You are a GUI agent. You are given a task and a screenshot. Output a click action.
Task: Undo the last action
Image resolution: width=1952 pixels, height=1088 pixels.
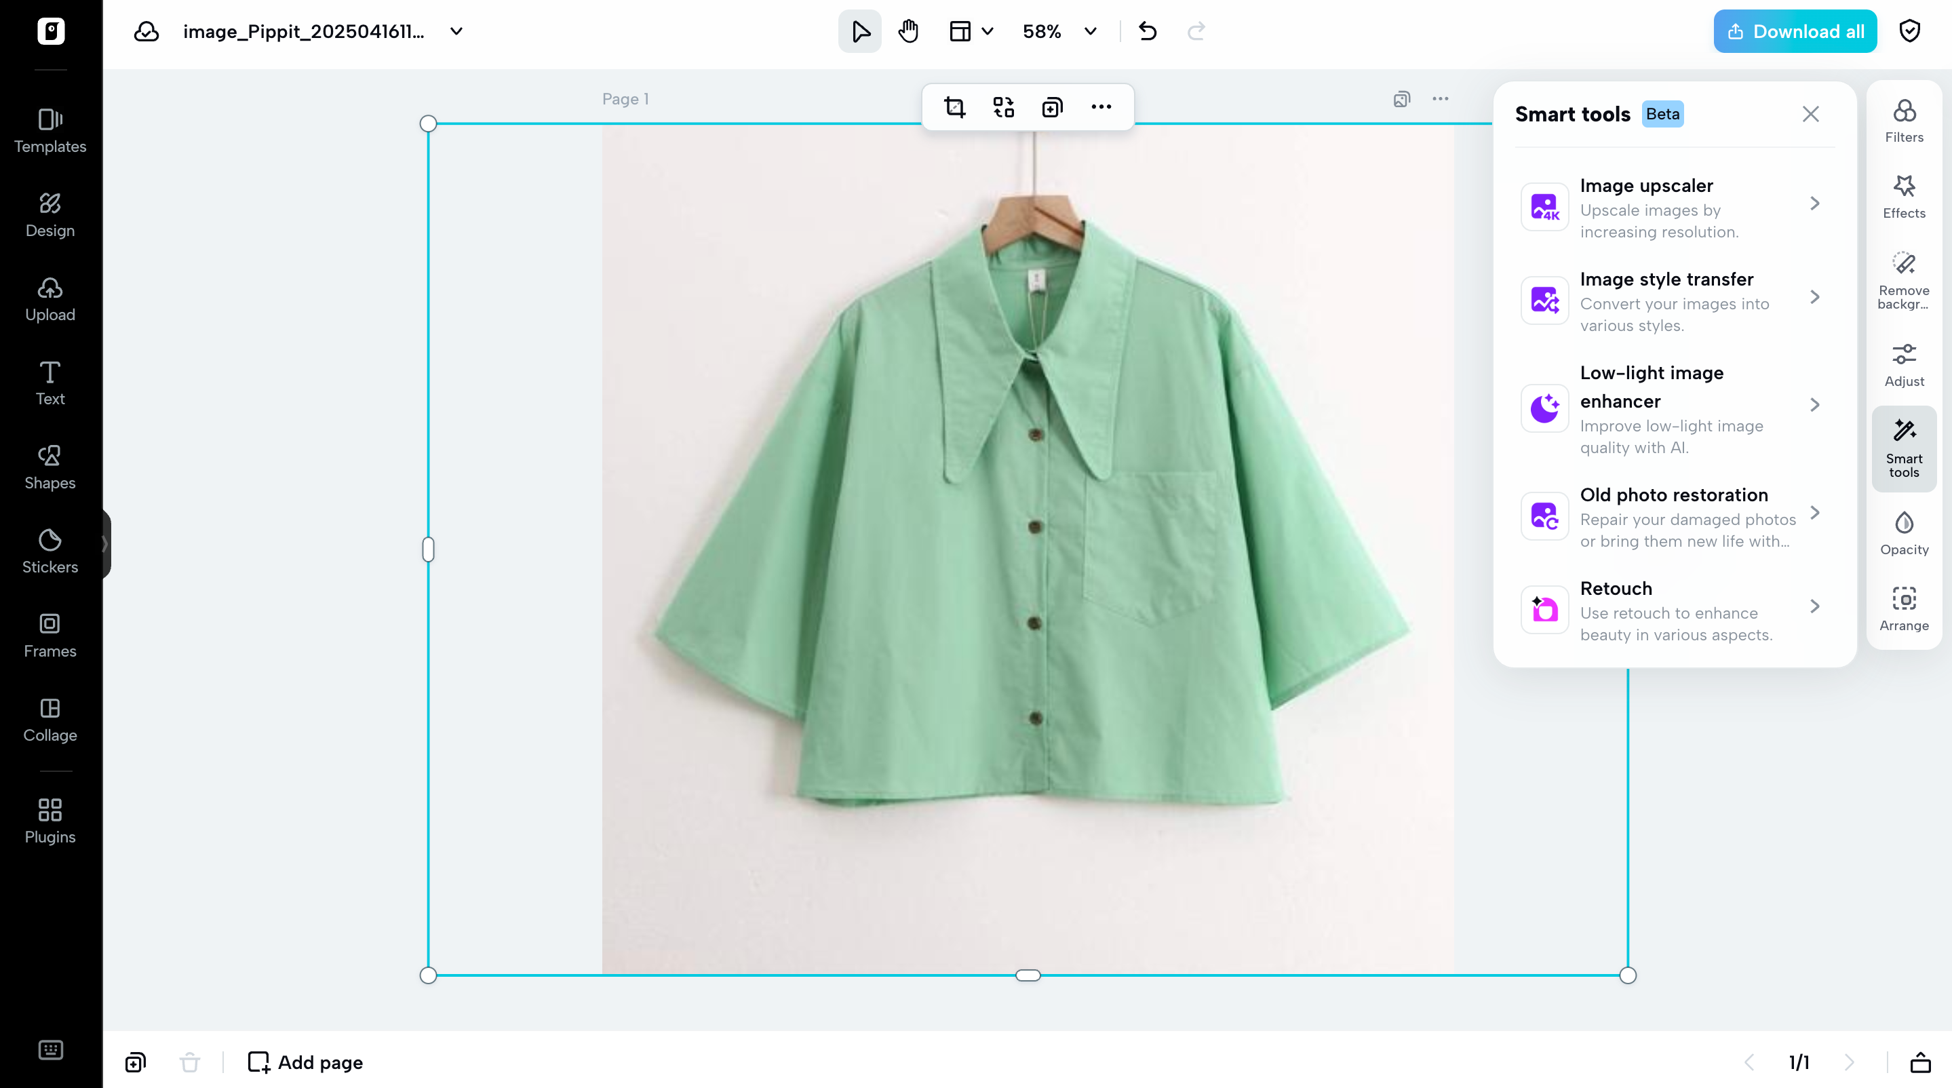click(1147, 31)
